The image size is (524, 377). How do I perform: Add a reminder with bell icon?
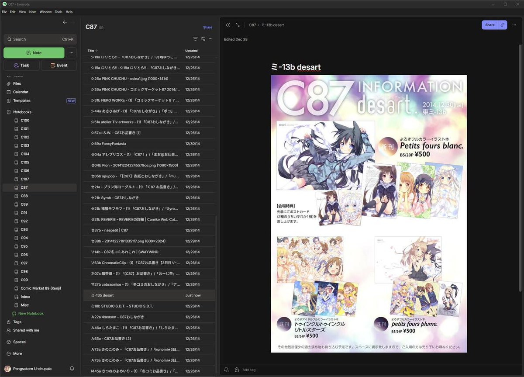227,370
